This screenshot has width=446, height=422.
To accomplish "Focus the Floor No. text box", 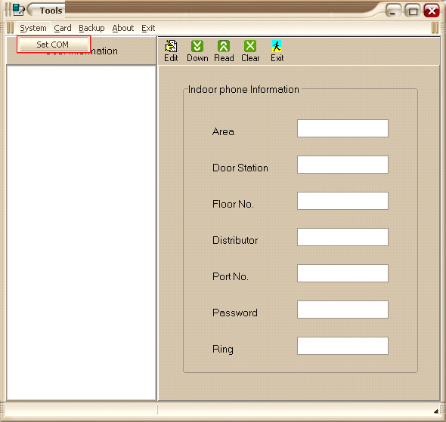I will [342, 201].
